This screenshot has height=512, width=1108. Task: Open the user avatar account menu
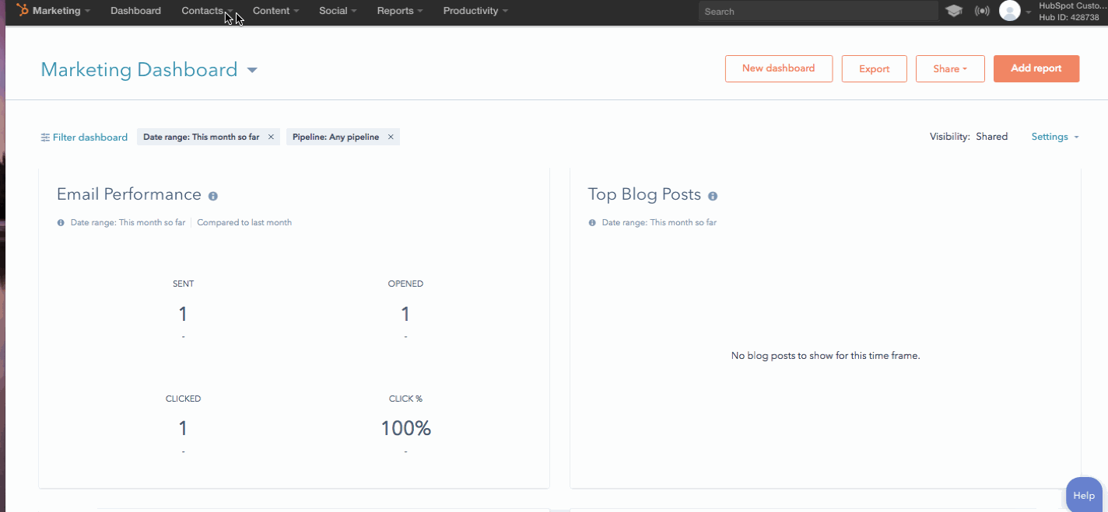coord(1009,11)
